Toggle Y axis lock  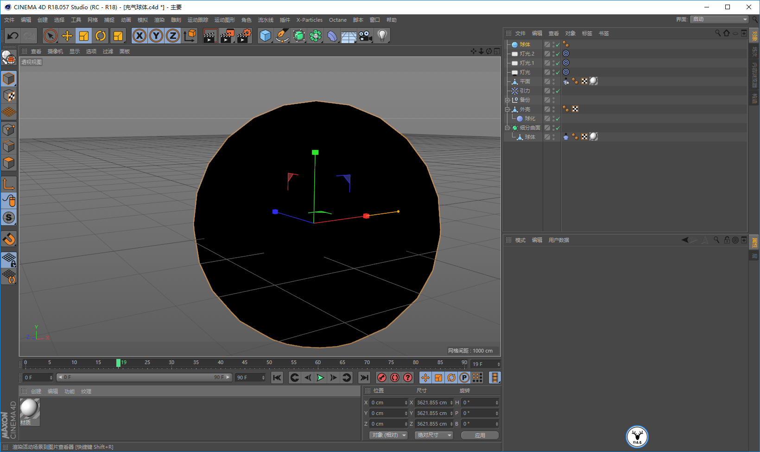tap(156, 36)
